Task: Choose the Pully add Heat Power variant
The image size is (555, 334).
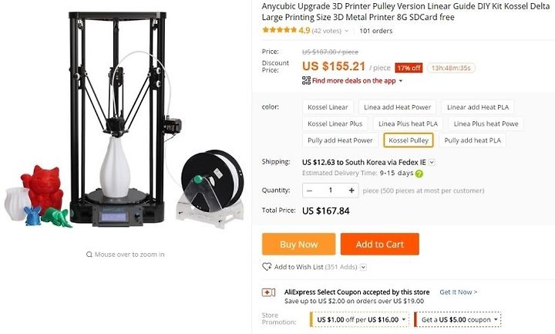Action: point(340,140)
